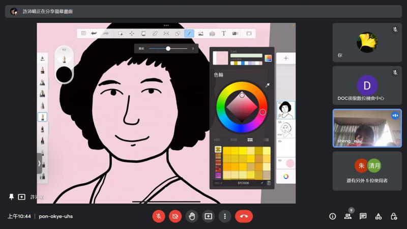Switch to the HSL color tab
The image size is (407, 229).
(x=217, y=139)
